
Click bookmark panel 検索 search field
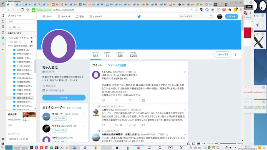click(21, 21)
